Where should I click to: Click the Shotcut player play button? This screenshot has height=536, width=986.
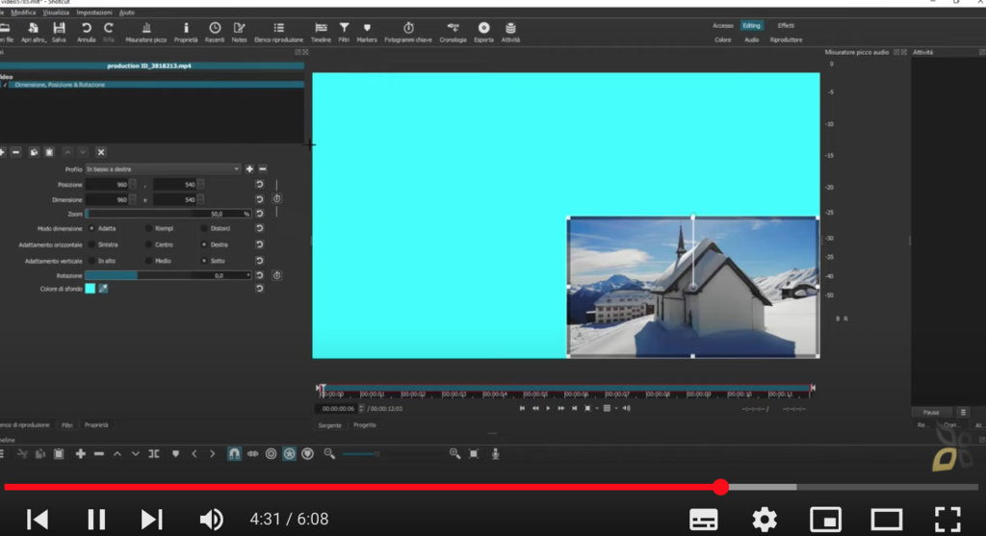click(548, 408)
